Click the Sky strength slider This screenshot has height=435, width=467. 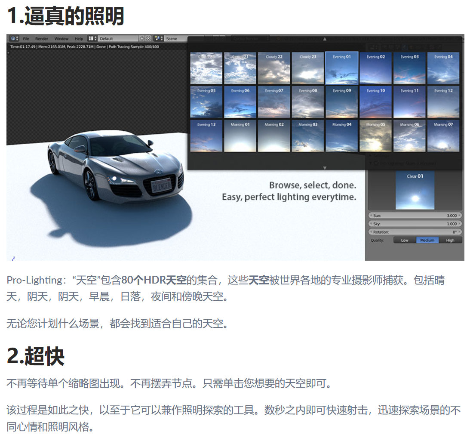(x=415, y=223)
